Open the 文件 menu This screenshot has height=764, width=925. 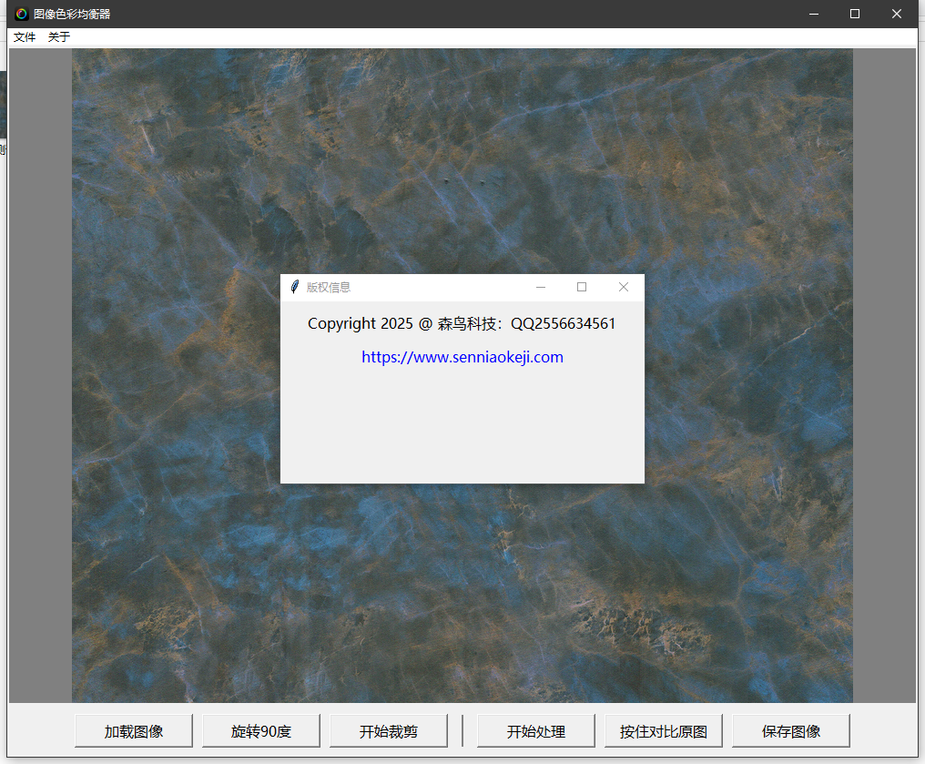pyautogui.click(x=25, y=37)
